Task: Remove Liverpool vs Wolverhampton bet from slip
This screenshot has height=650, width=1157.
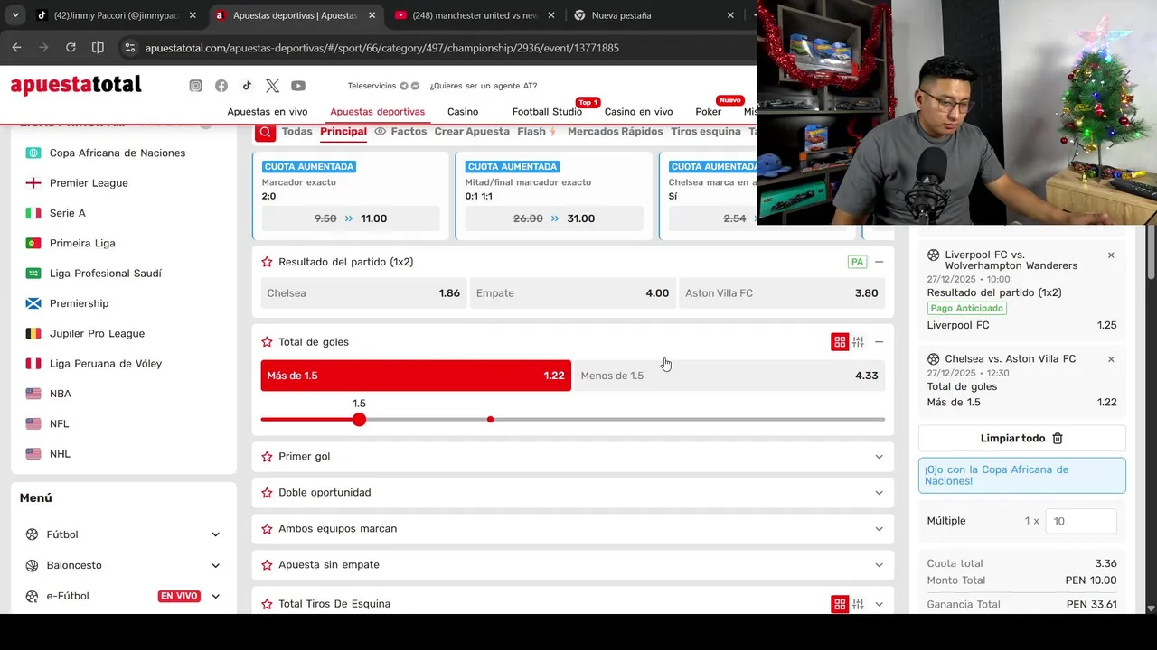Action: (1111, 255)
